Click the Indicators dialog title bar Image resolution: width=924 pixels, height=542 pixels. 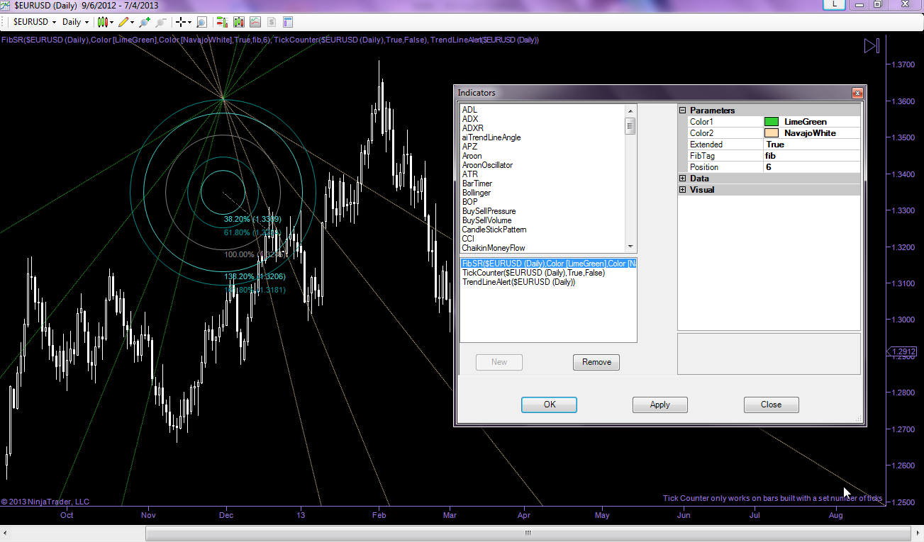coord(652,93)
